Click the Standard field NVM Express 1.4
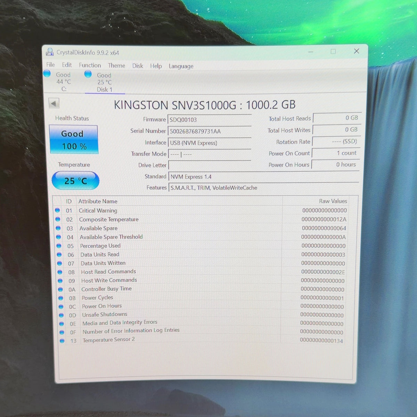 click(264, 177)
